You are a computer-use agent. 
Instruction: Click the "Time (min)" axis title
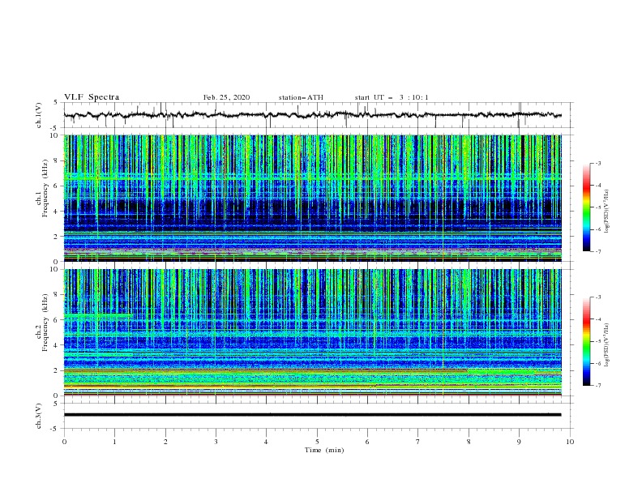[324, 450]
